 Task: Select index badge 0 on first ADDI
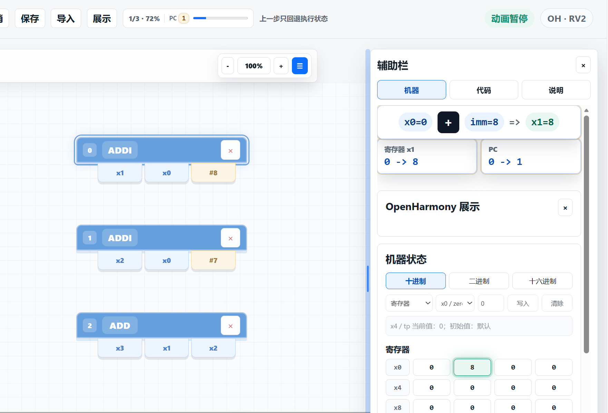pyautogui.click(x=90, y=150)
